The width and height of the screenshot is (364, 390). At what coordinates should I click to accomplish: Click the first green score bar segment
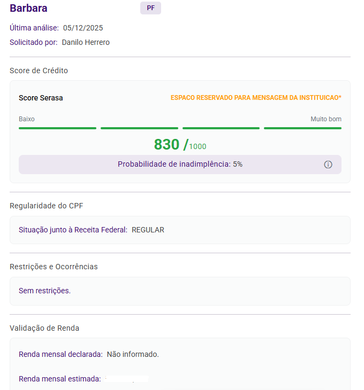(57, 128)
